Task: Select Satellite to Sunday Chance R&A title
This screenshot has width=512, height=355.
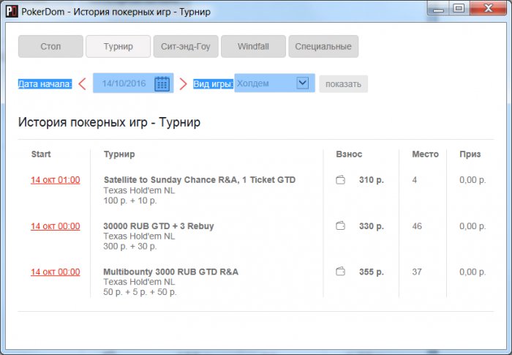Action: [200, 180]
